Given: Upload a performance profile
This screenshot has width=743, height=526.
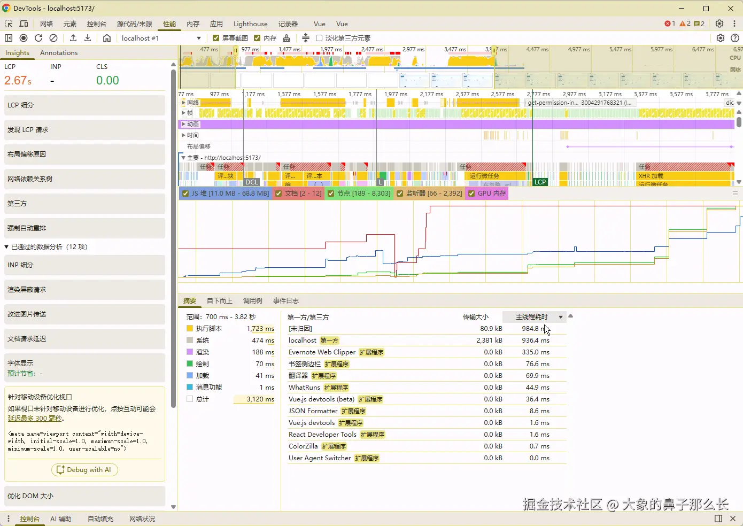Looking at the screenshot, I should tap(73, 38).
